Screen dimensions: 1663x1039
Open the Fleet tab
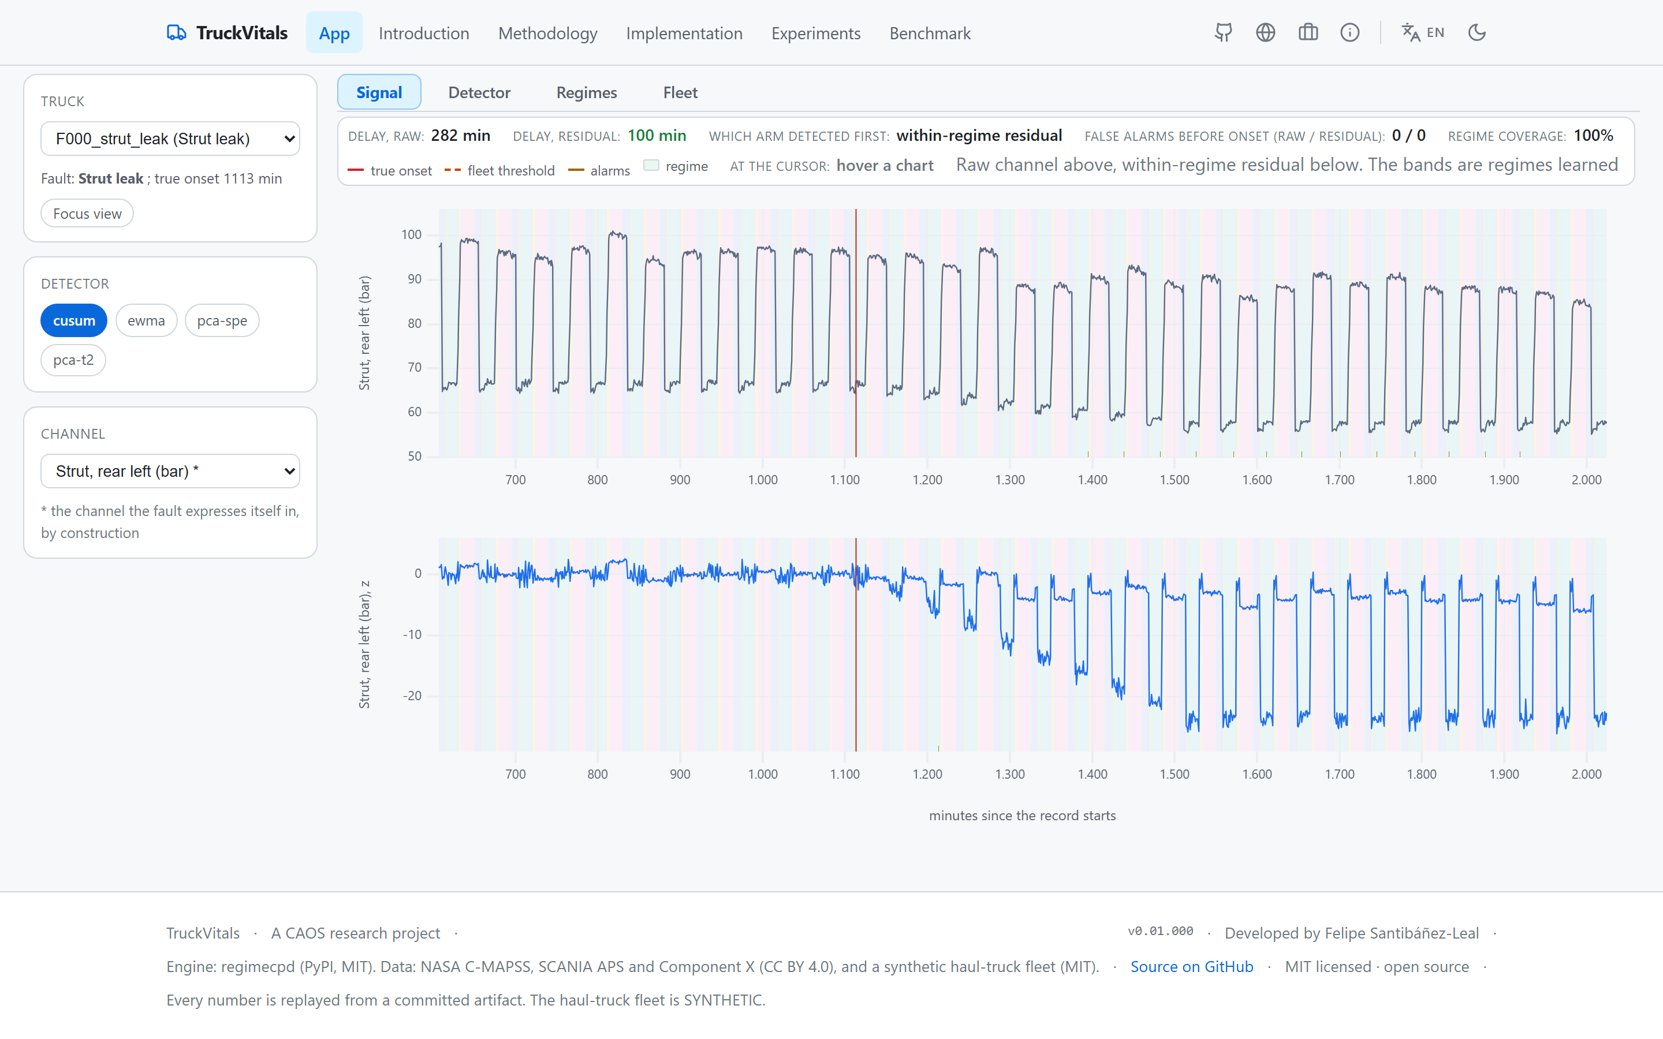point(680,92)
